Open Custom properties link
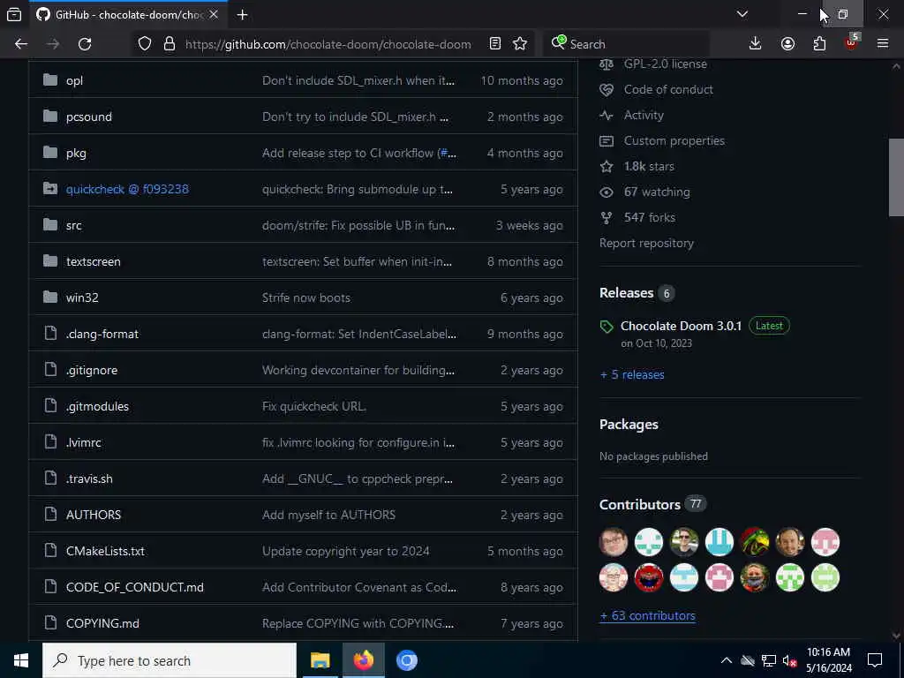Viewport: 904px width, 678px height. tap(674, 140)
